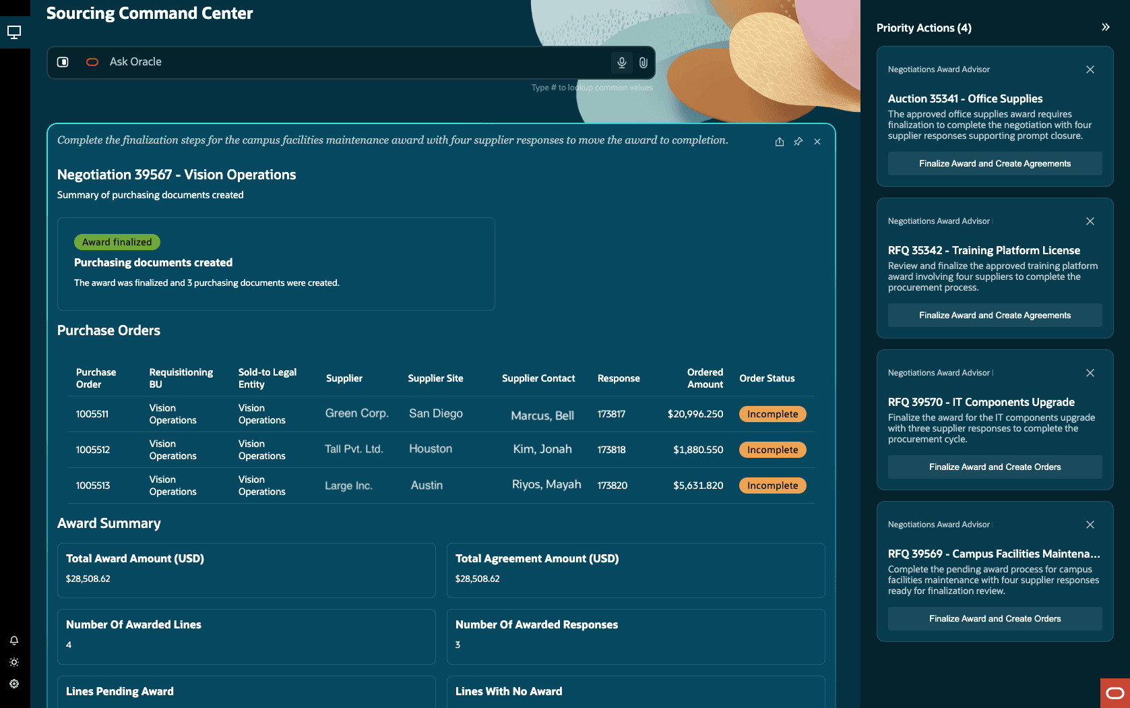Click the share icon on negotiation card
Image resolution: width=1130 pixels, height=708 pixels.
pyautogui.click(x=780, y=142)
